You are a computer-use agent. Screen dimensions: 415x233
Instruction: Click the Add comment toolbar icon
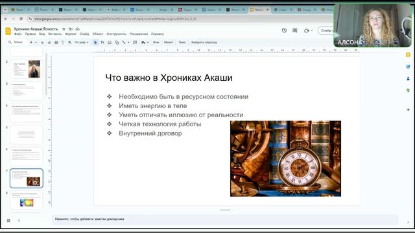135,42
